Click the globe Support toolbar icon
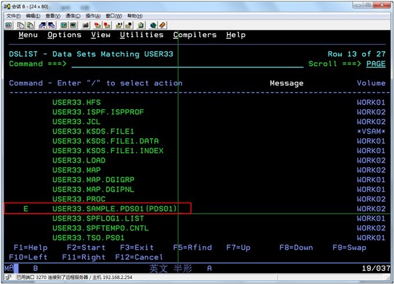394x284 pixels. pyautogui.click(x=153, y=25)
